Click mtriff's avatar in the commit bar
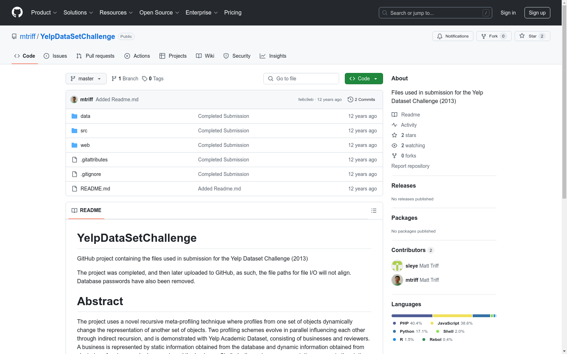The image size is (567, 354). pos(74,99)
